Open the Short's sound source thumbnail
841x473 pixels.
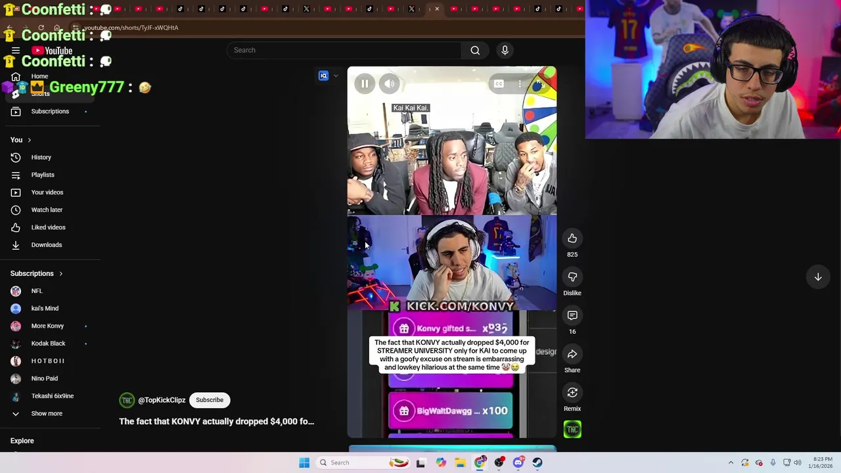572,430
